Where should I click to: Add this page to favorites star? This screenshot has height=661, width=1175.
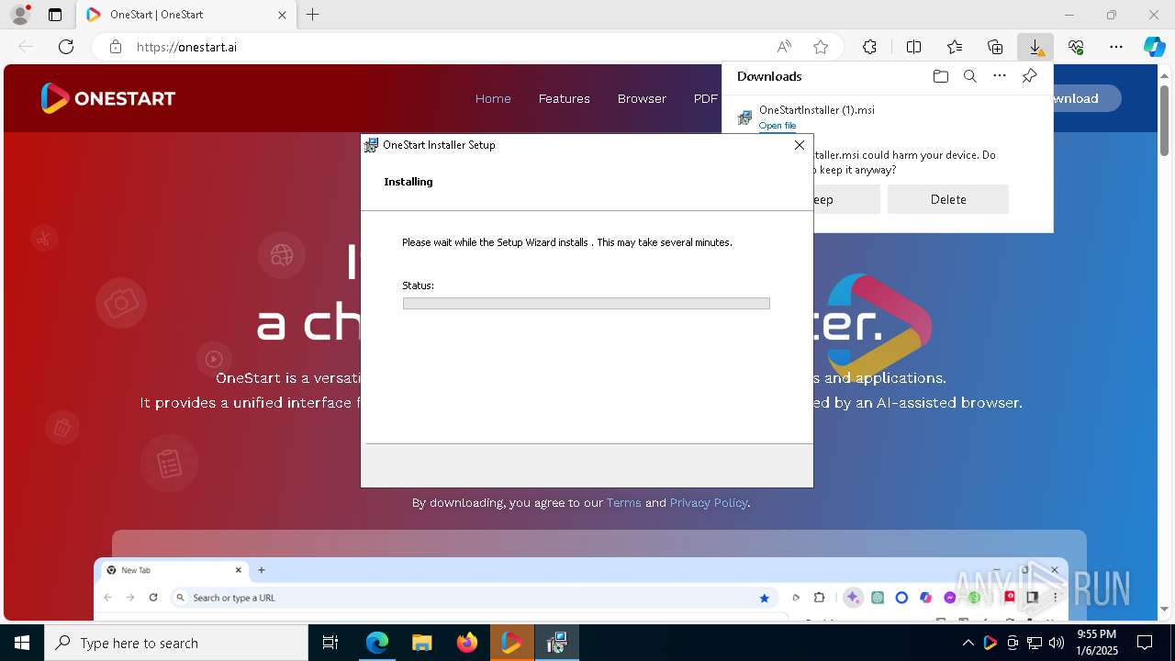click(x=821, y=47)
